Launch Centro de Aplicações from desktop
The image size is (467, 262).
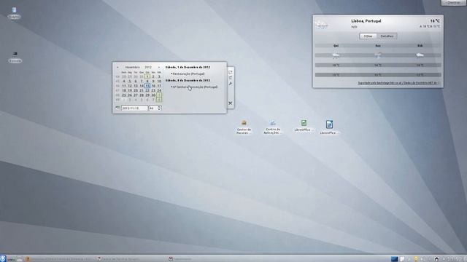[272, 127]
